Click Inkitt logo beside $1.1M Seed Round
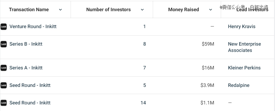This screenshot has height=111, width=275. coord(3,103)
